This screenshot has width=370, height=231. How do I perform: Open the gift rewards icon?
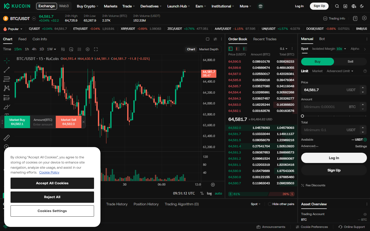[x=261, y=6]
